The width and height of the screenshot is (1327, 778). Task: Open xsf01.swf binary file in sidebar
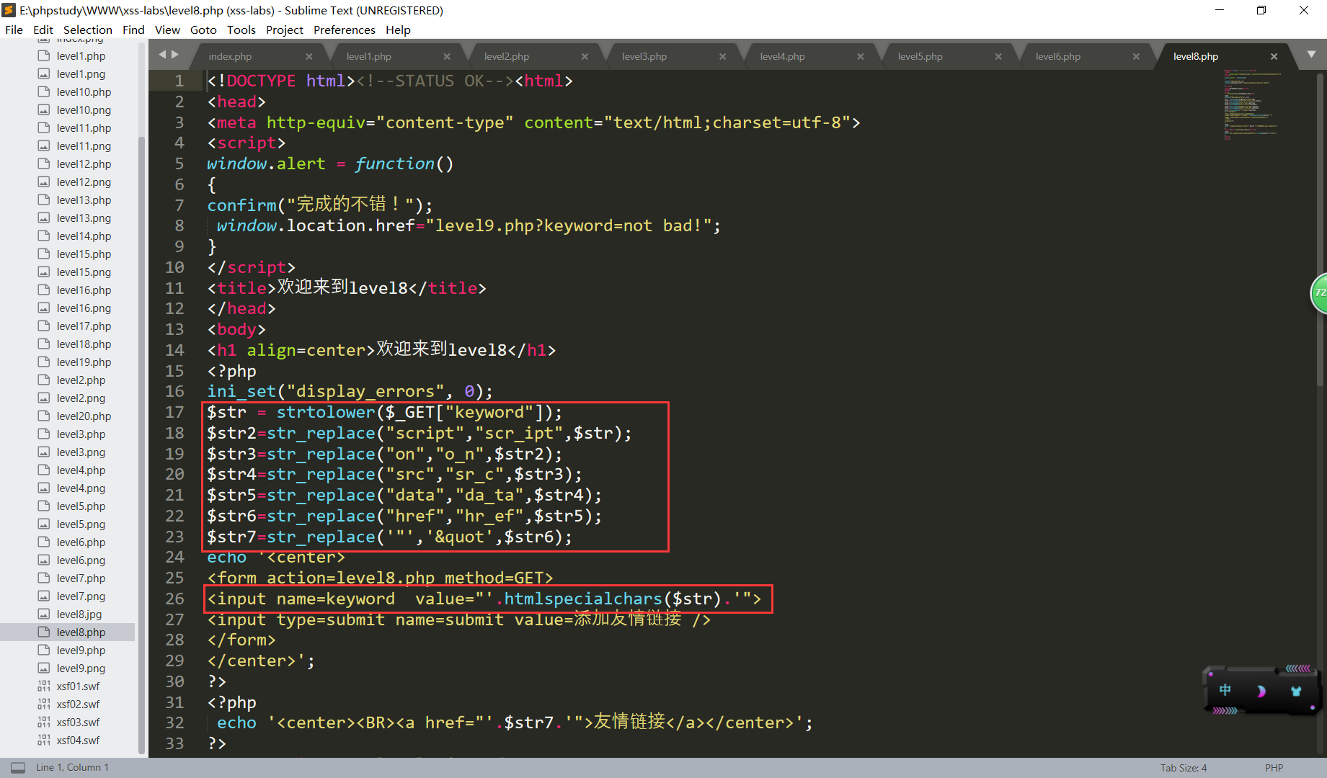point(78,686)
